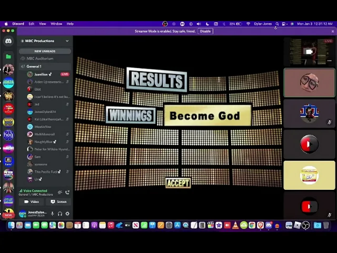Open options on the LIVE stream tile
The height and width of the screenshot is (253, 337).
pyautogui.click(x=329, y=61)
